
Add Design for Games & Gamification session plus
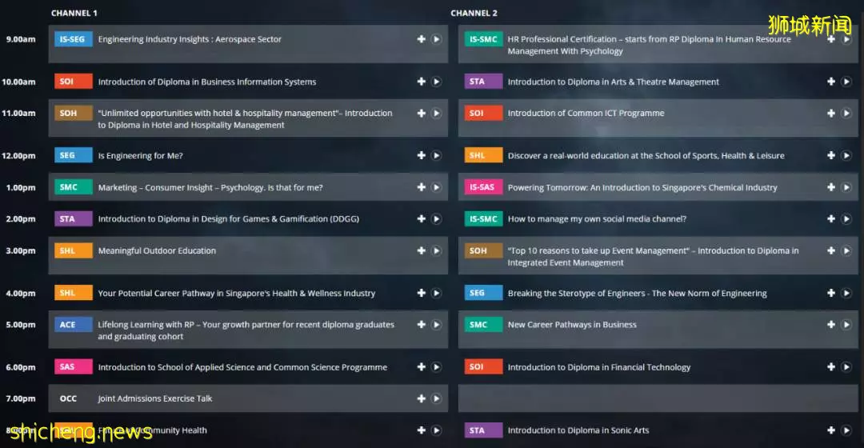point(421,218)
